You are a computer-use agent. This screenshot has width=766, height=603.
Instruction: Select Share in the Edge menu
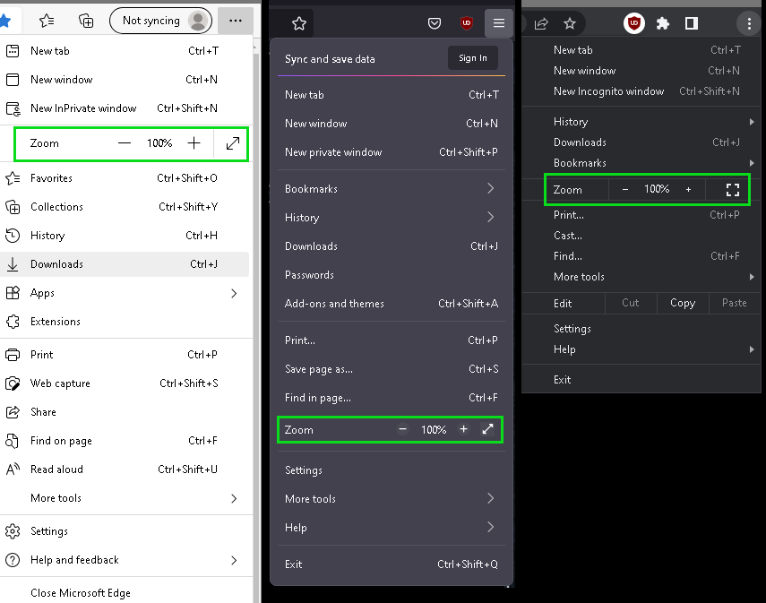click(125, 412)
